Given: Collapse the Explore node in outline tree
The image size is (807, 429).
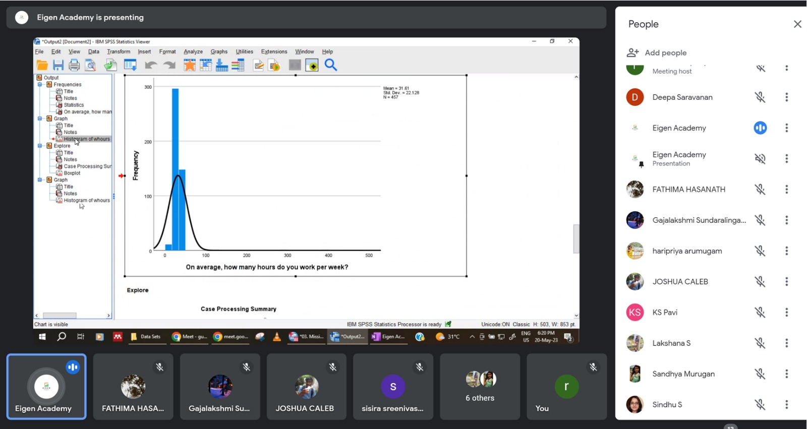Looking at the screenshot, I should (x=40, y=146).
